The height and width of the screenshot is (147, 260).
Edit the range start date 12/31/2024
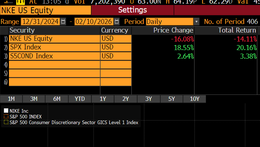(x=40, y=22)
